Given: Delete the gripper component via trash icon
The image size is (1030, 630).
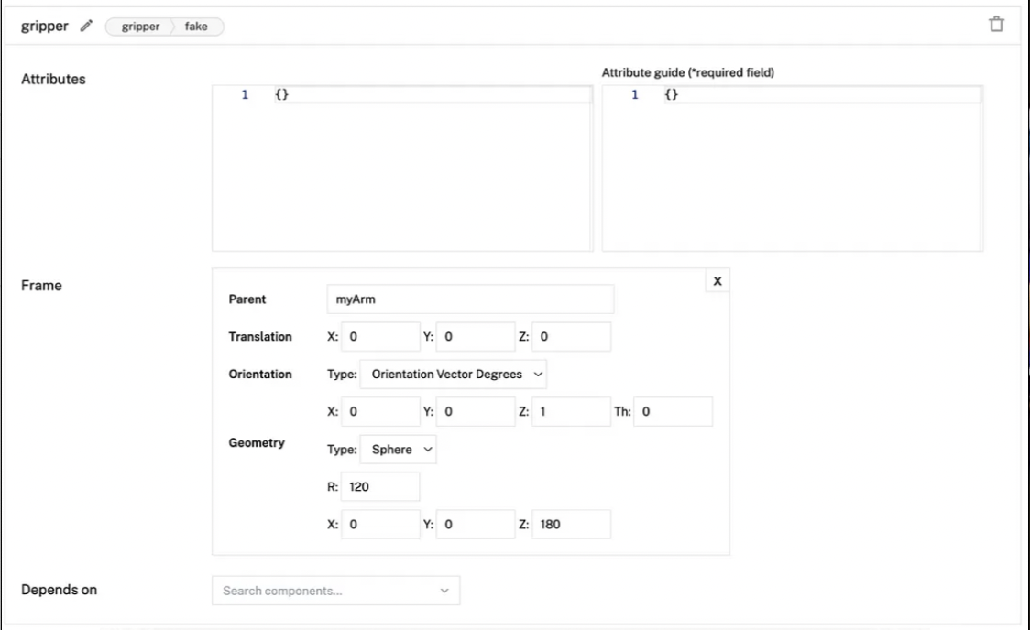Looking at the screenshot, I should tap(996, 25).
